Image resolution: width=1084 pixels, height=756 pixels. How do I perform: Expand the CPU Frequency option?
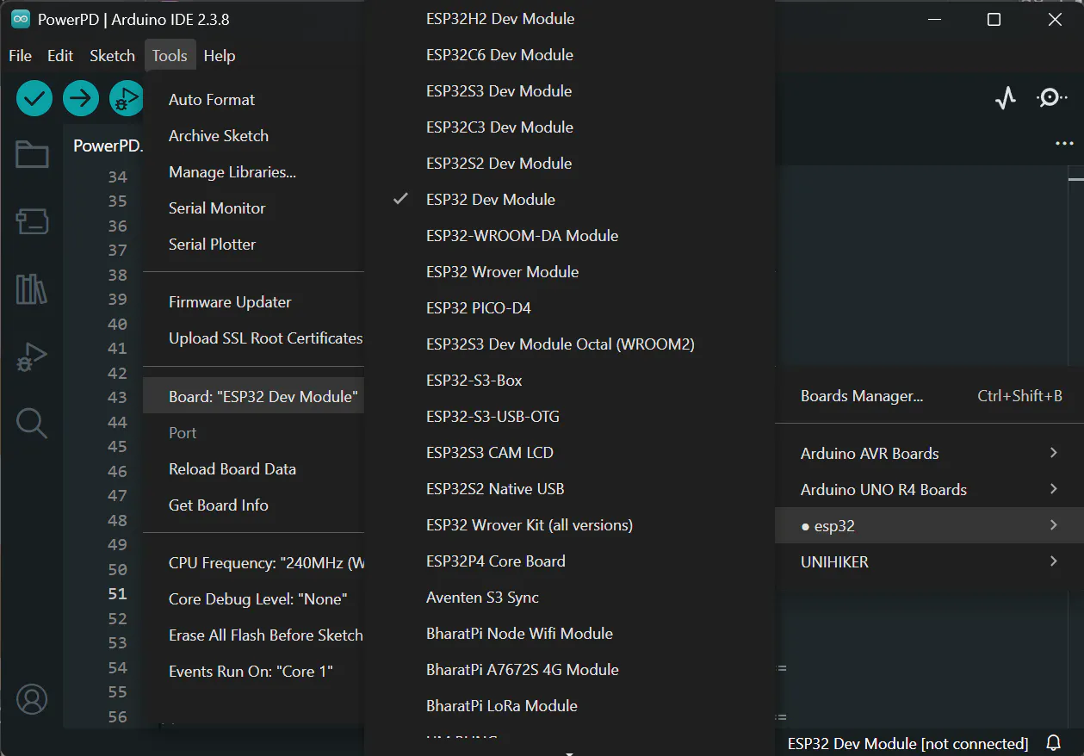[x=254, y=563]
